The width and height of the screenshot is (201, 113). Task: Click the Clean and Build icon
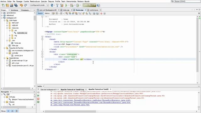pos(62,5)
